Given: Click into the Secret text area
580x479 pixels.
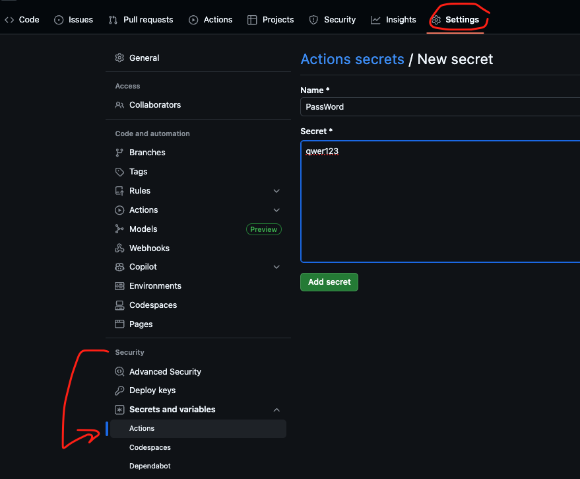Looking at the screenshot, I should [x=440, y=202].
